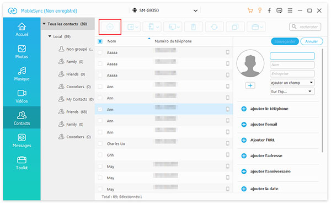331x204 pixels.
Task: Click the refresh contacts icon
Action: pos(214,27)
